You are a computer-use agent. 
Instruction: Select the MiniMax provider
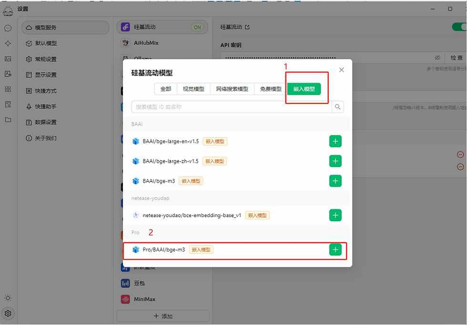(162, 299)
